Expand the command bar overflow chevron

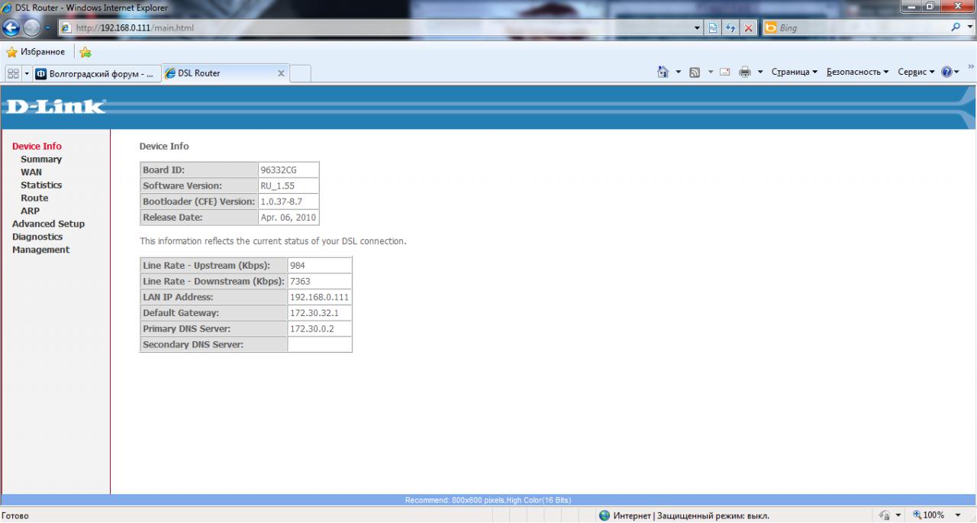point(971,68)
